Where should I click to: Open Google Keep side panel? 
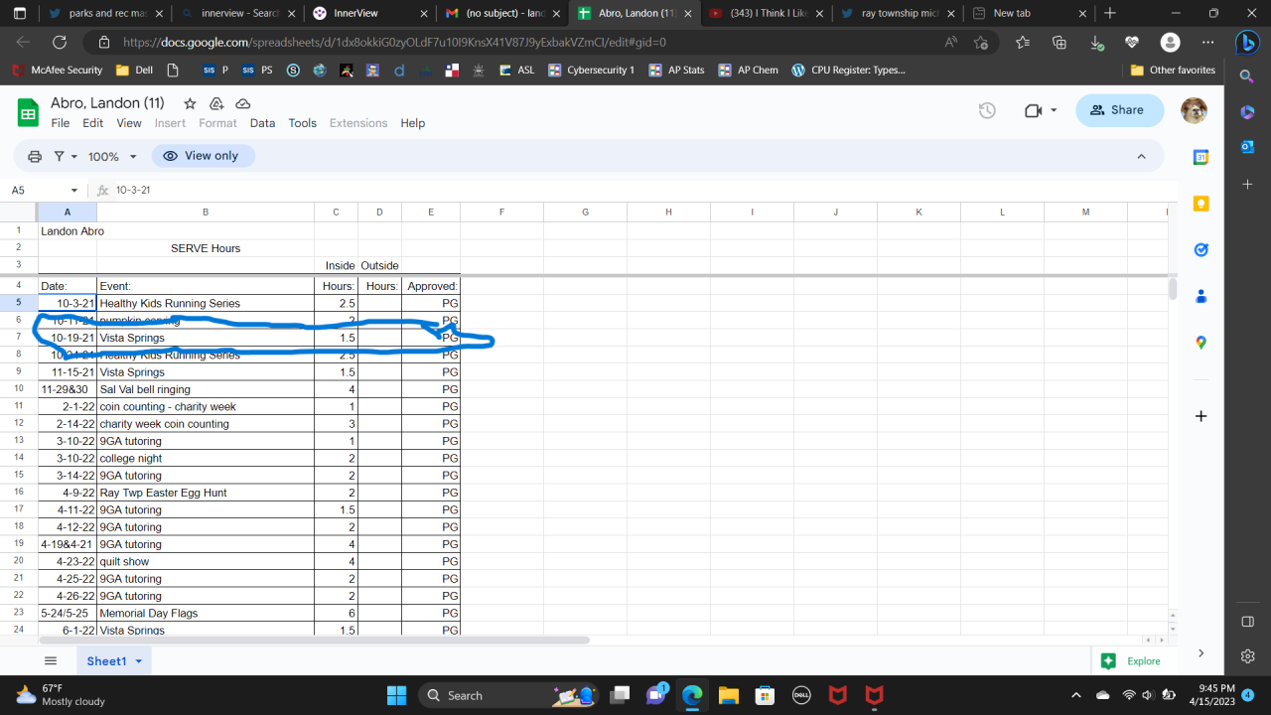pos(1200,204)
